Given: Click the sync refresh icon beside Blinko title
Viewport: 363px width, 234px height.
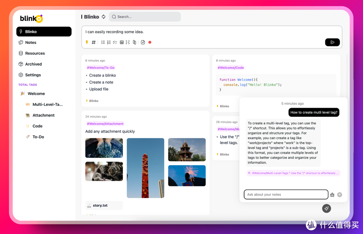Looking at the screenshot, I should tap(104, 17).
